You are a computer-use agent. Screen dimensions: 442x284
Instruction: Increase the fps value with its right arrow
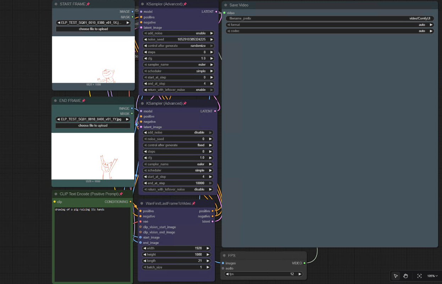coord(300,274)
